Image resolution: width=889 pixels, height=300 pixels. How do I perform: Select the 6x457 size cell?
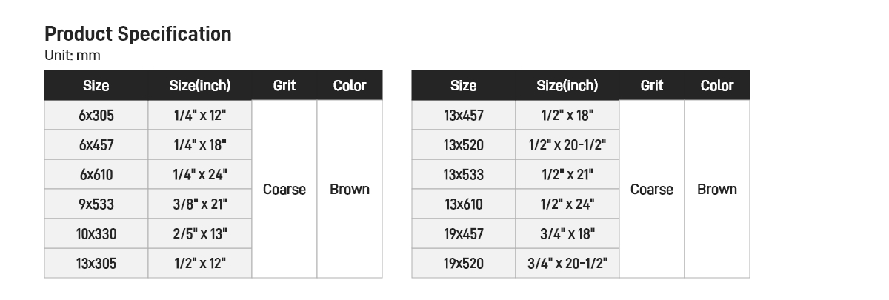tap(96, 145)
